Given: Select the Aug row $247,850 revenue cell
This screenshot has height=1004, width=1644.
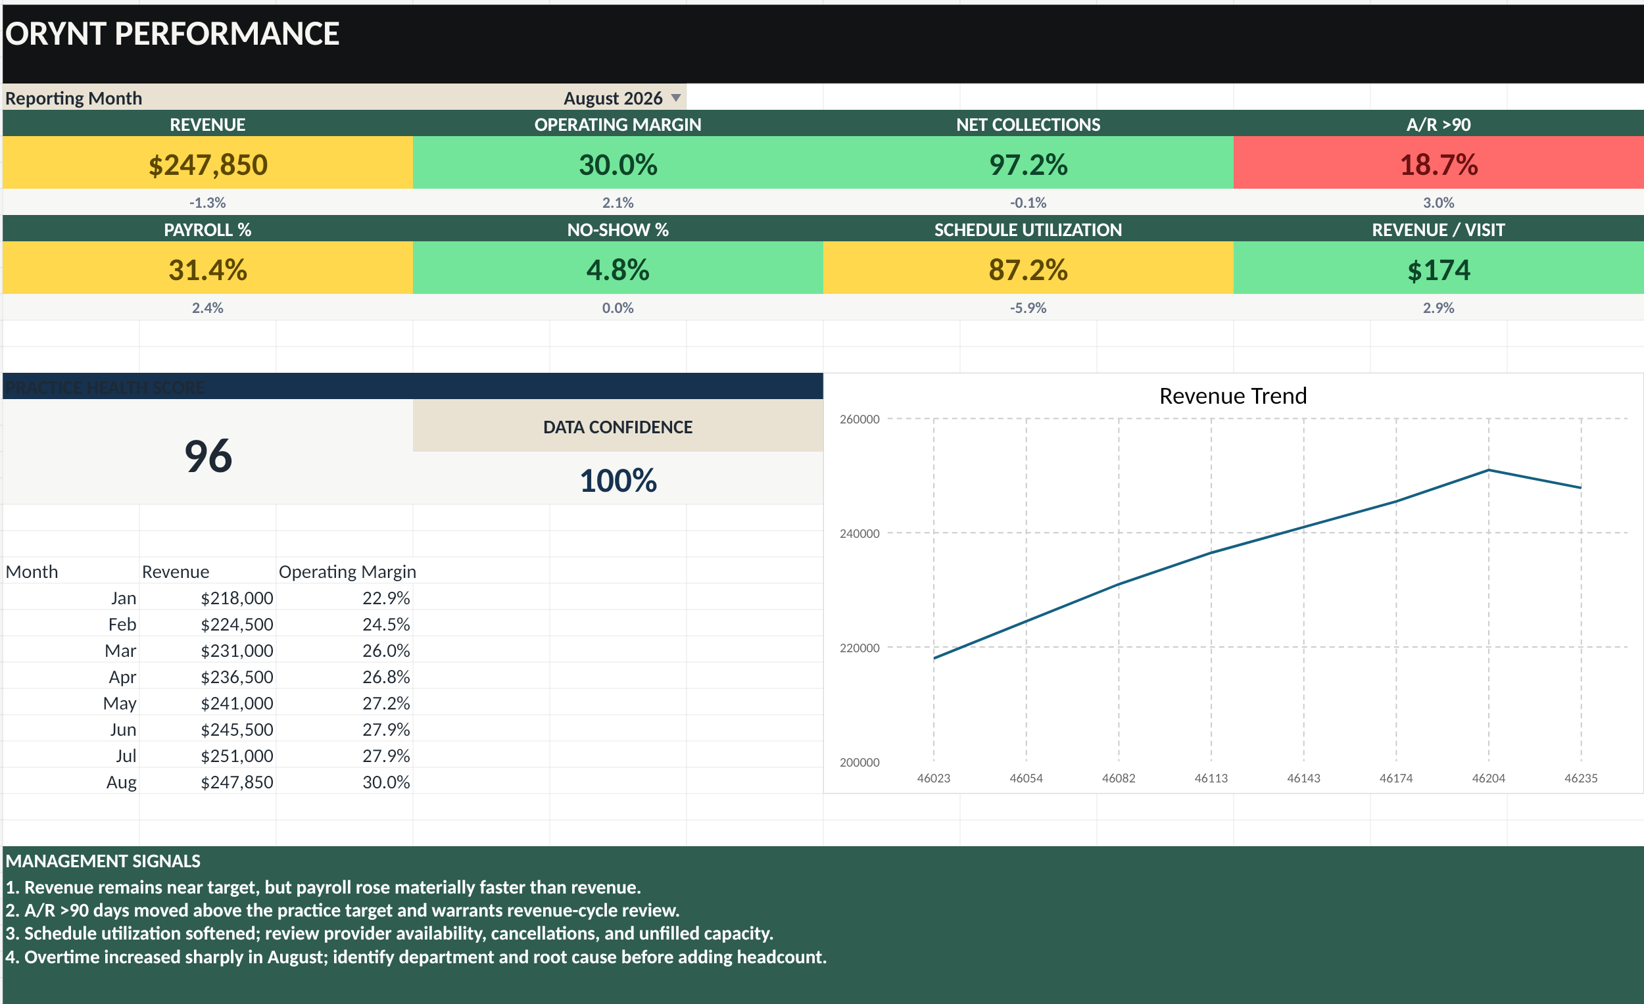Looking at the screenshot, I should tap(208, 782).
